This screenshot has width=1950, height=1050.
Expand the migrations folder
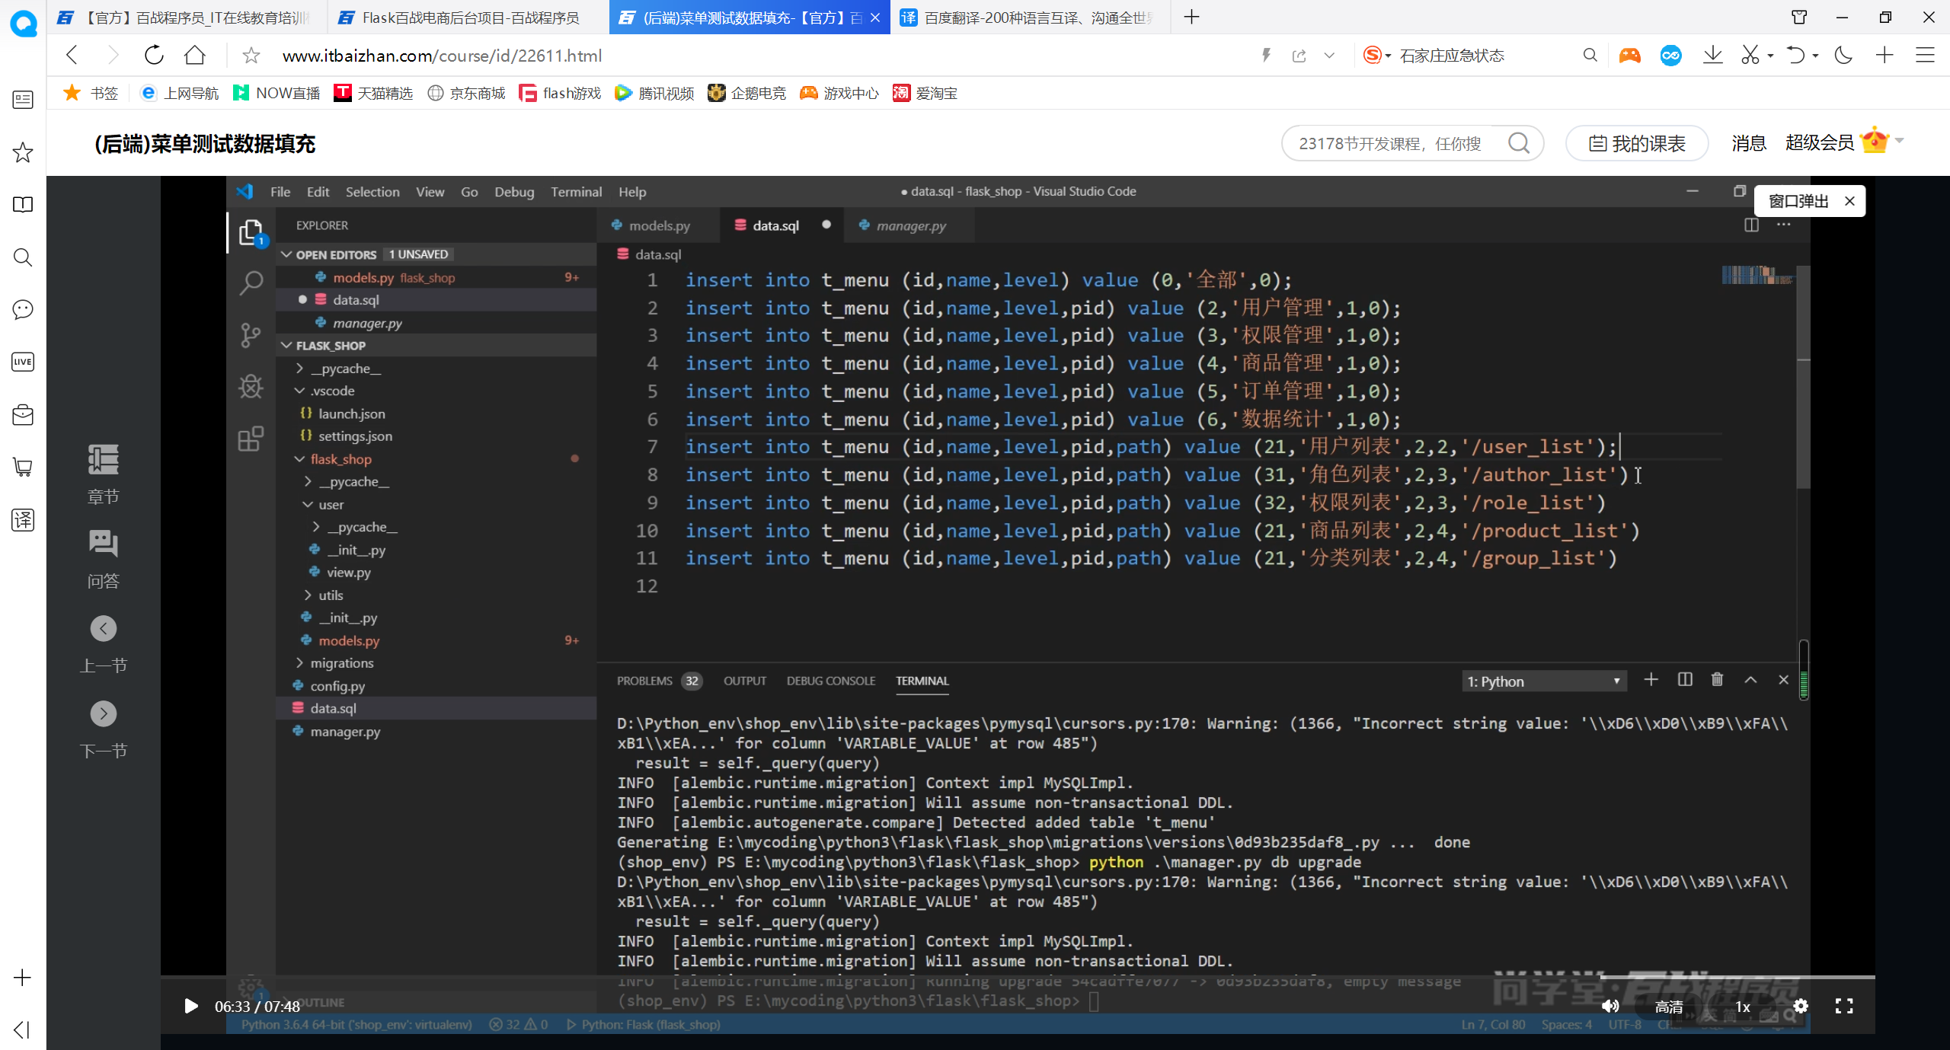(x=299, y=662)
